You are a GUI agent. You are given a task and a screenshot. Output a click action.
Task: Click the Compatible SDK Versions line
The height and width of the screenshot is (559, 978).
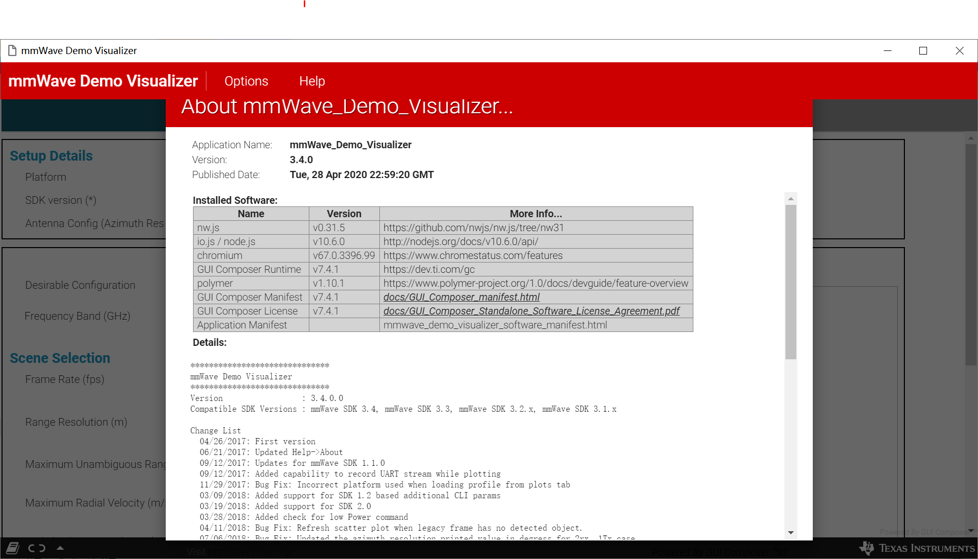pos(403,409)
